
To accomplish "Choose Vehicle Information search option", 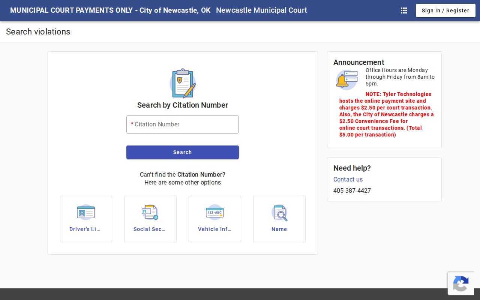I will (x=215, y=219).
